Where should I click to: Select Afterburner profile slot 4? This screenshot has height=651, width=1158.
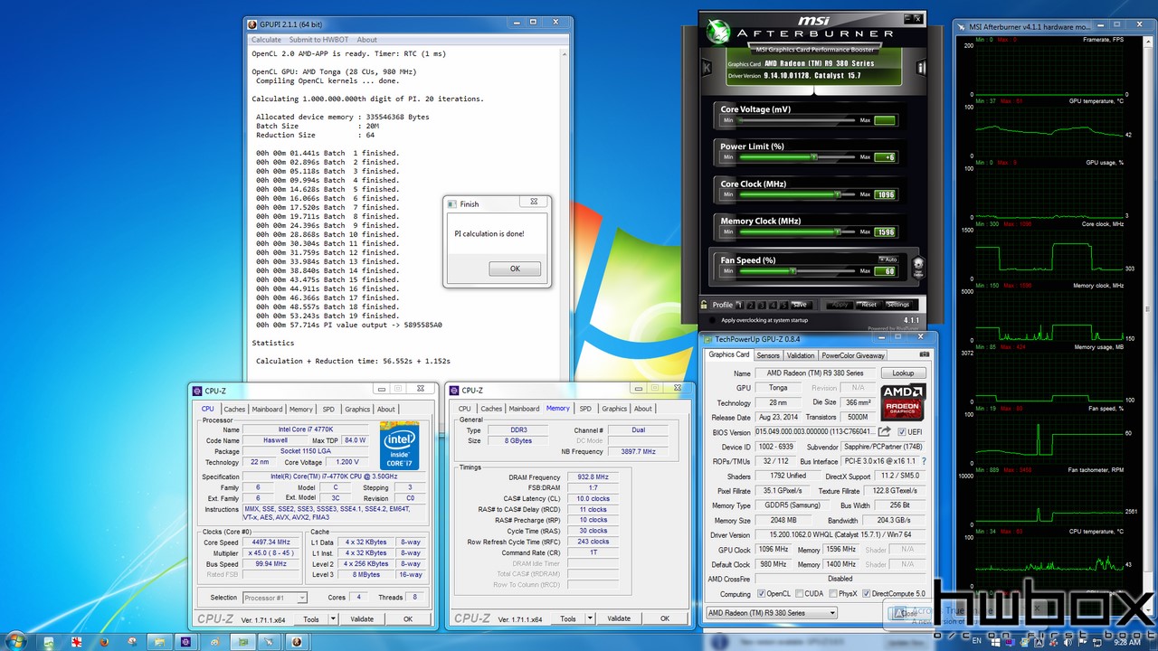point(773,305)
